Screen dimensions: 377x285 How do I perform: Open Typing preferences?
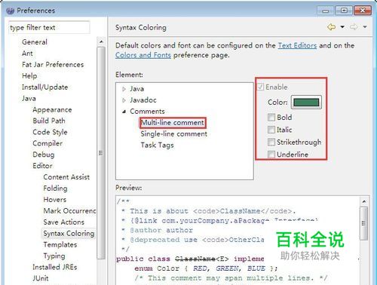54,256
